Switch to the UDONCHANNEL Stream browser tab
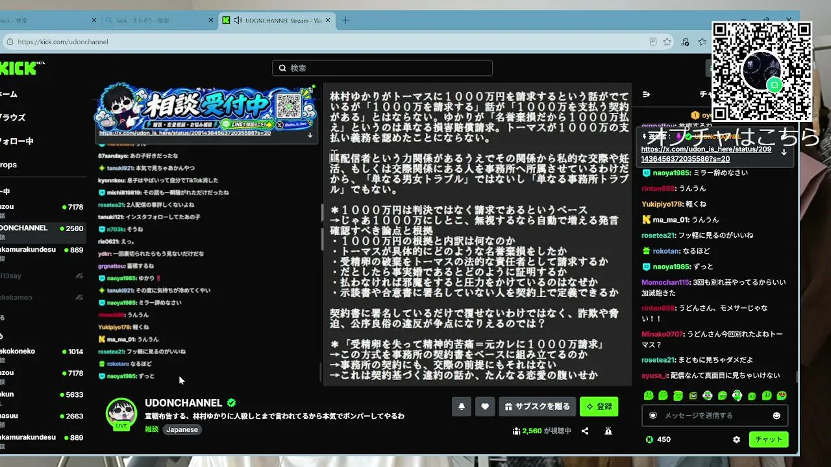 click(x=277, y=20)
